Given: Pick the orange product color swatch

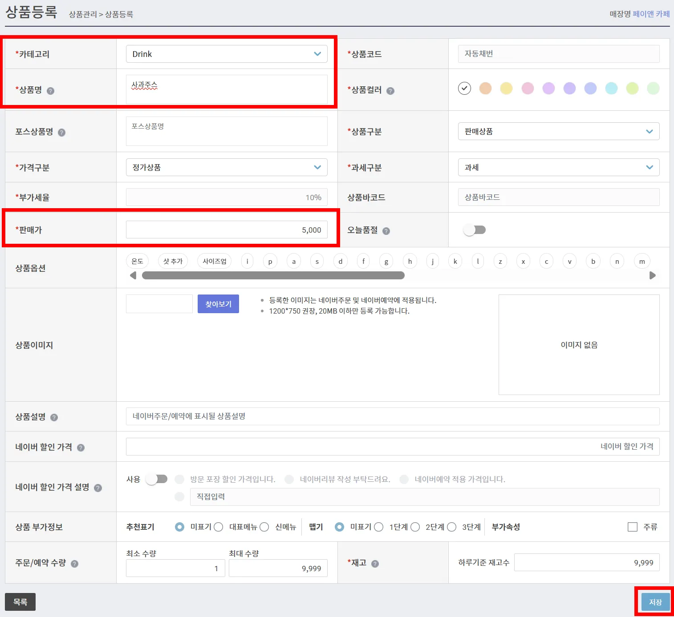Looking at the screenshot, I should (485, 89).
